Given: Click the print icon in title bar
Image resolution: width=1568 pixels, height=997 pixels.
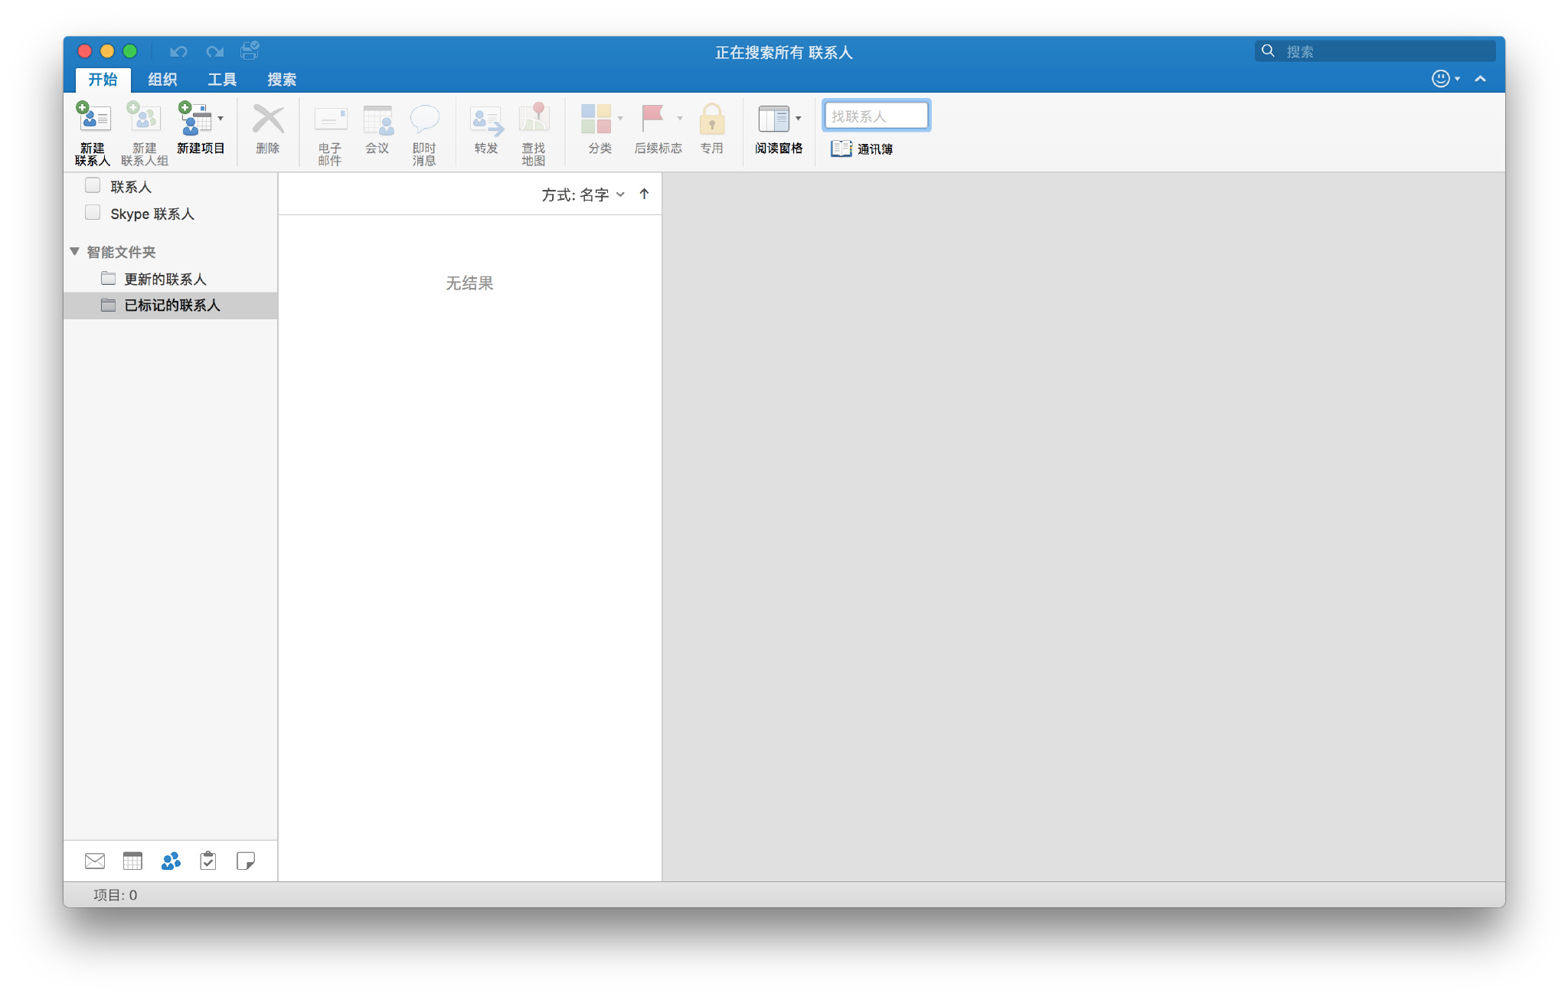Looking at the screenshot, I should (x=250, y=51).
